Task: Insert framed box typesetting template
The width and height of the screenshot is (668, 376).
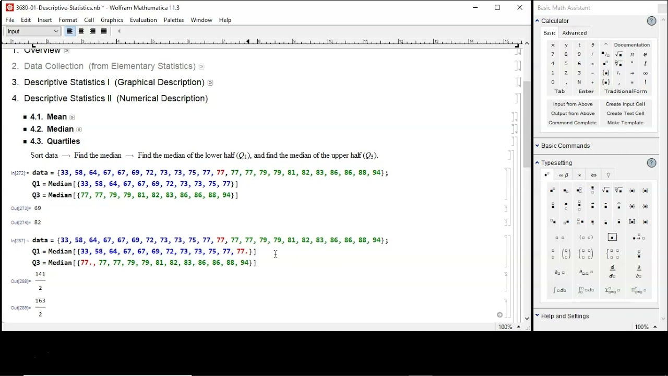Action: pyautogui.click(x=612, y=238)
